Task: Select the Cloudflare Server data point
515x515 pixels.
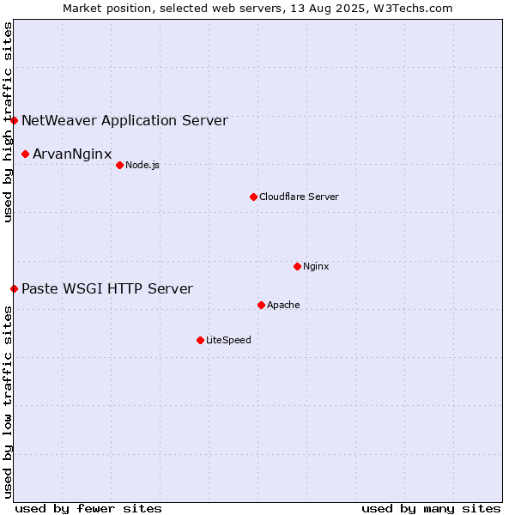Action: [253, 197]
